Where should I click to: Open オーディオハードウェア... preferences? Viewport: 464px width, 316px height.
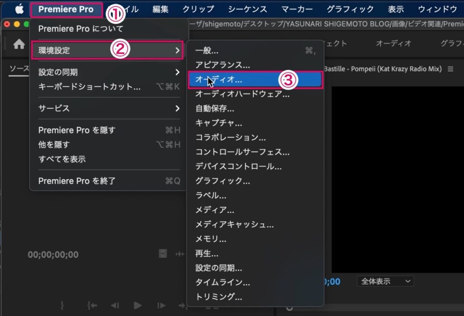pyautogui.click(x=256, y=94)
